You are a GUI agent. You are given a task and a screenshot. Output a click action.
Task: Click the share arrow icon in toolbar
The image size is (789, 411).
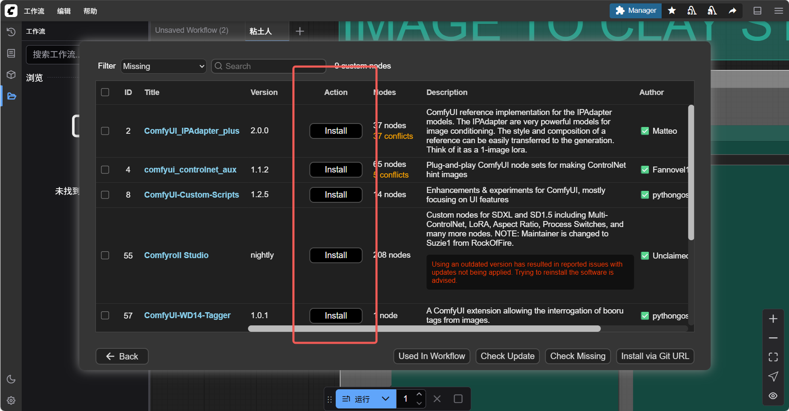732,11
